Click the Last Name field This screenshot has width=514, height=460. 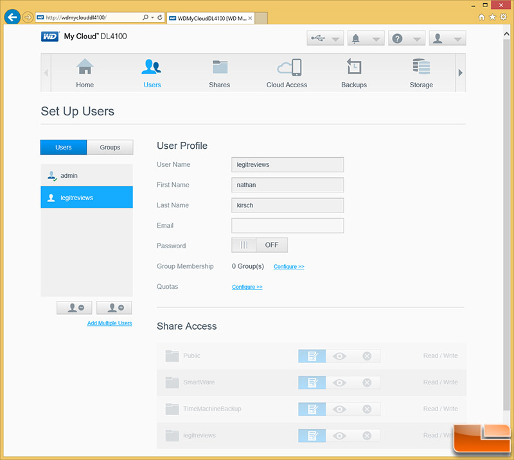point(287,205)
